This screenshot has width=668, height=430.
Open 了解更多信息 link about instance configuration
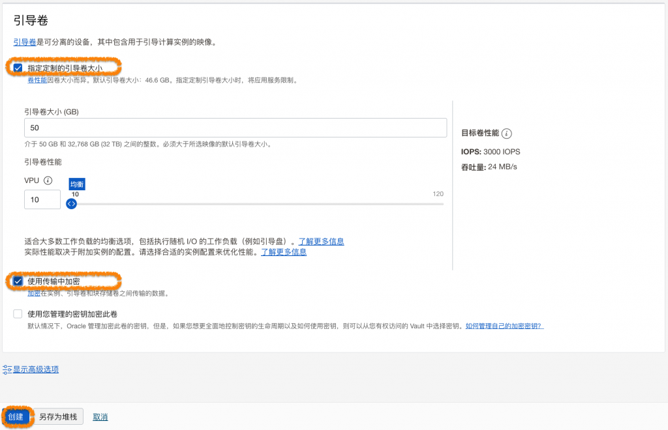[284, 252]
